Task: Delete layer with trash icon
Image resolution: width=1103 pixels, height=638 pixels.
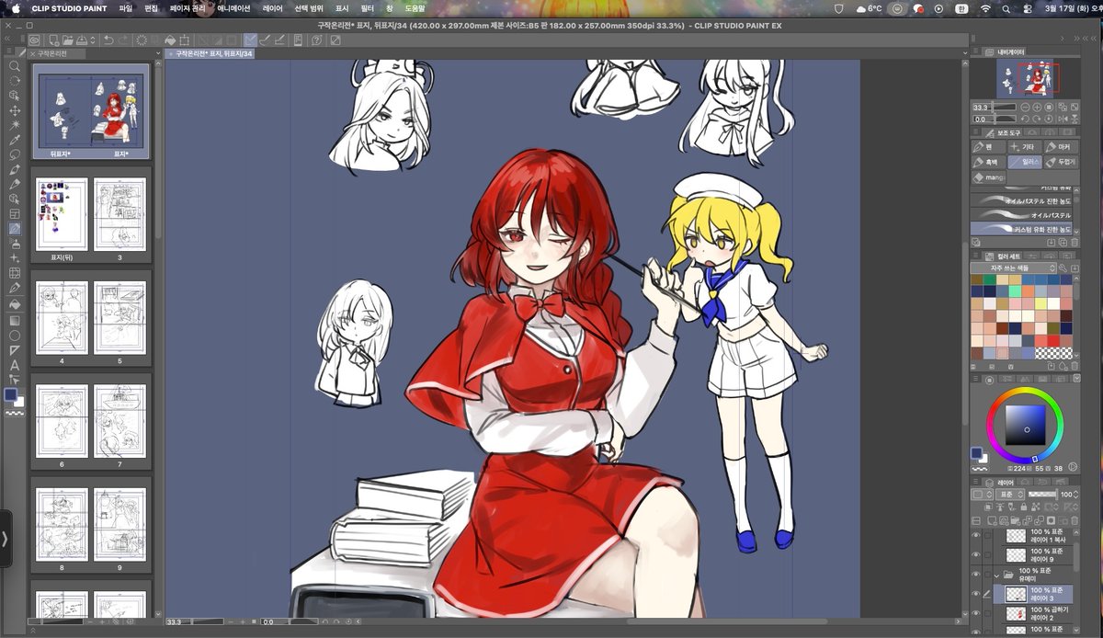Action: point(1075,520)
